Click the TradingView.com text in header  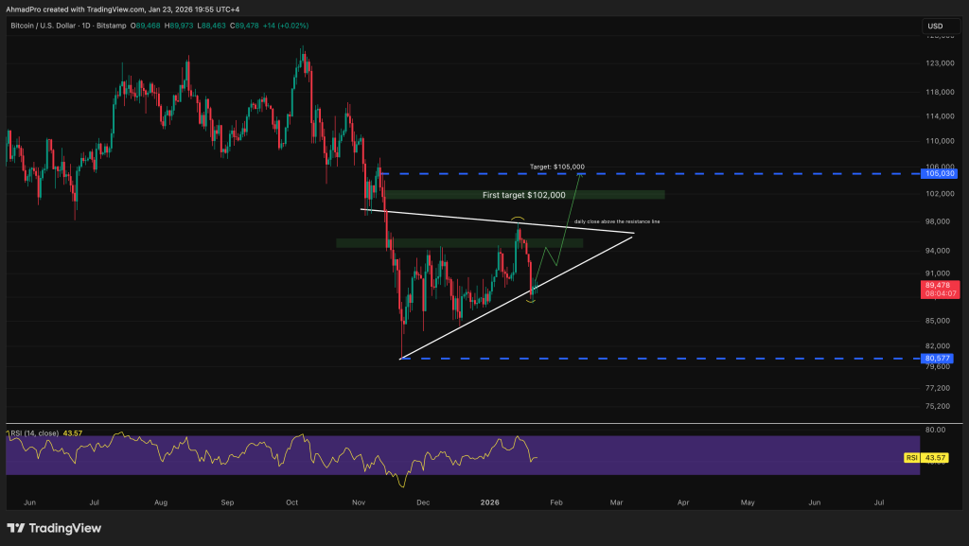tap(132, 8)
